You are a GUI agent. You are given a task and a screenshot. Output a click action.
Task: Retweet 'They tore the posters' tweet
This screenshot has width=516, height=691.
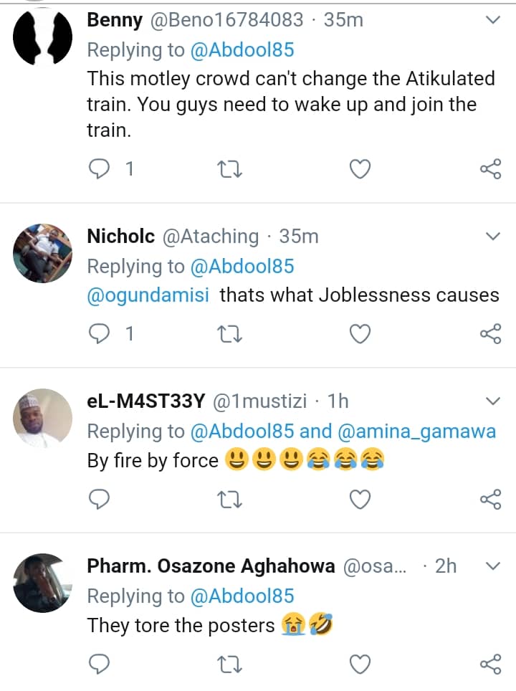tap(231, 664)
